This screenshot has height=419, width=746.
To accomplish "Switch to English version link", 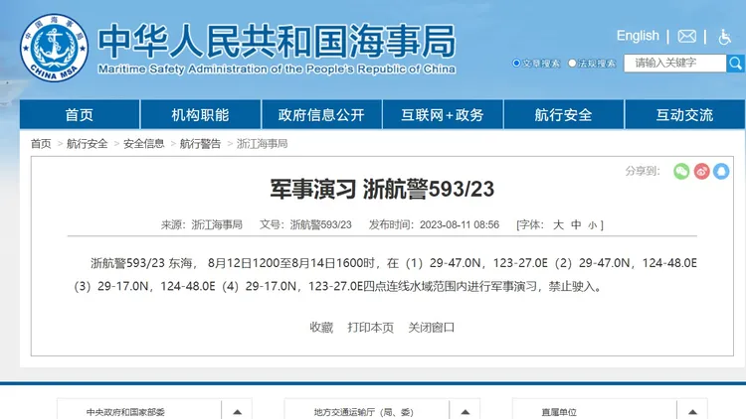I will (638, 36).
